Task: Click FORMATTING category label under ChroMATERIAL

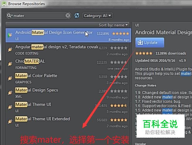Action: 26,68
